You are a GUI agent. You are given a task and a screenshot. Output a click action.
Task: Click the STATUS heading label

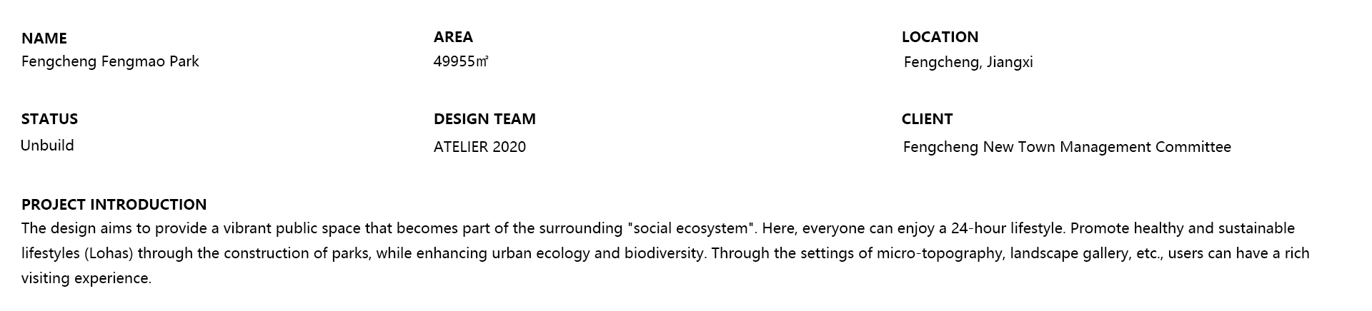[x=49, y=119]
